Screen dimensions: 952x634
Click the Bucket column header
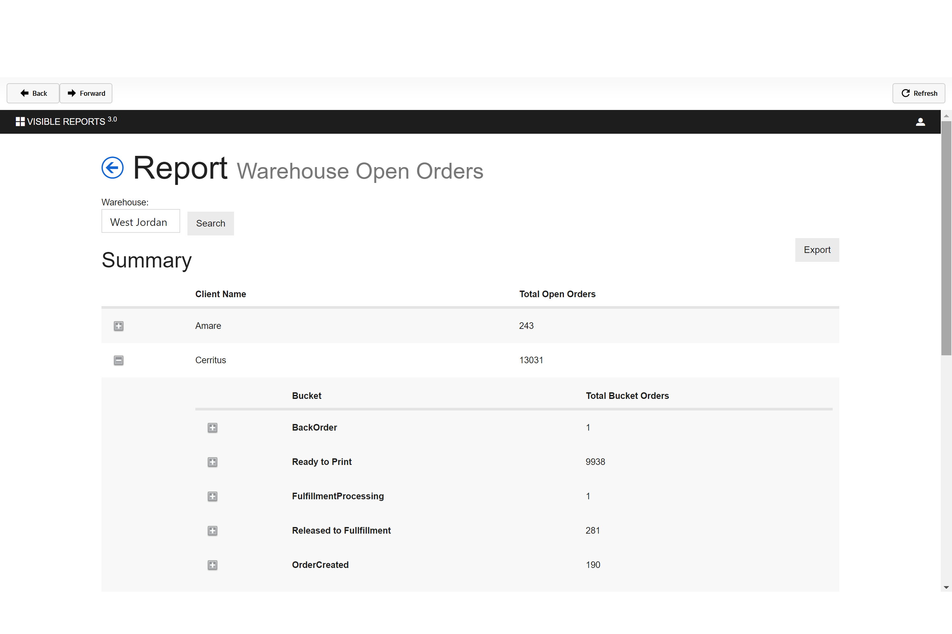point(306,396)
